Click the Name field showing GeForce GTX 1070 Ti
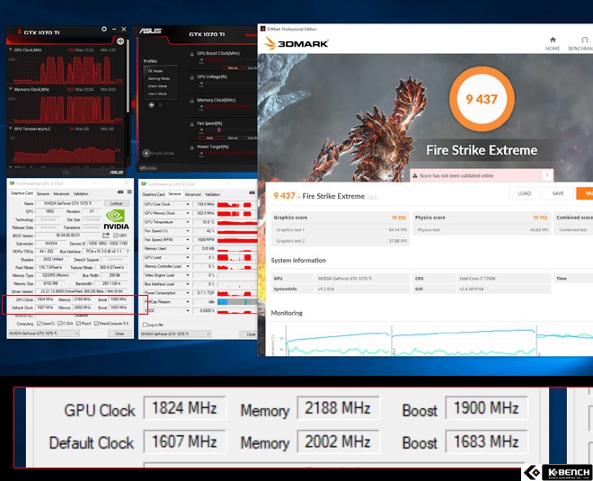Viewport: 593px width, 481px height. click(68, 203)
